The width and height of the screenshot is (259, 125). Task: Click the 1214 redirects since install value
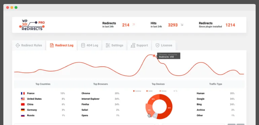(x=230, y=25)
